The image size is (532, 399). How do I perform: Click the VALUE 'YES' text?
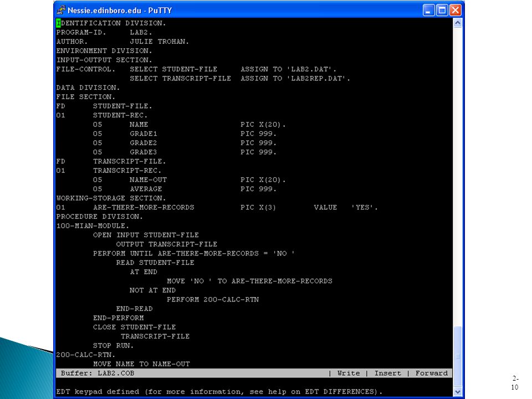tap(346, 207)
